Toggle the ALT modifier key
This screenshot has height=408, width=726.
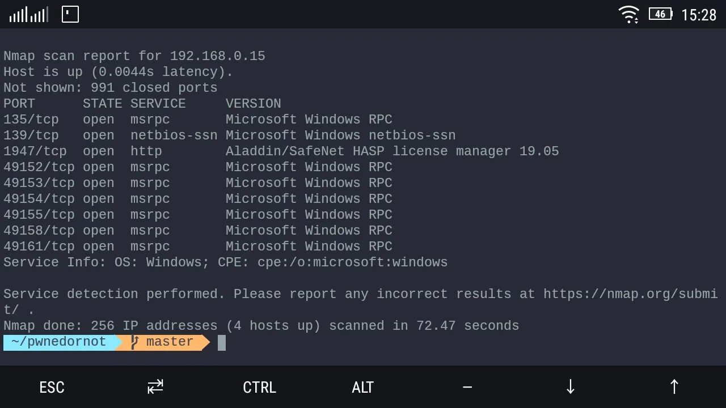coord(362,387)
